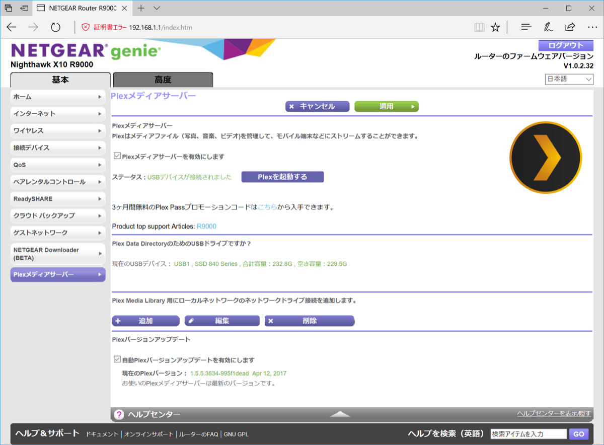Image resolution: width=604 pixels, height=445 pixels.
Task: Click the browser refresh icon
Action: click(x=55, y=27)
